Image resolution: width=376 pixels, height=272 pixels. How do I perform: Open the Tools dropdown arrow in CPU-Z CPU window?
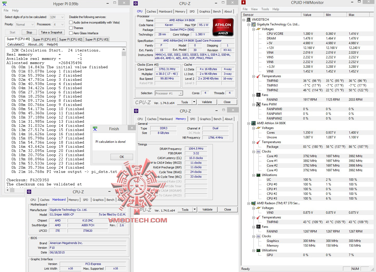(x=194, y=102)
